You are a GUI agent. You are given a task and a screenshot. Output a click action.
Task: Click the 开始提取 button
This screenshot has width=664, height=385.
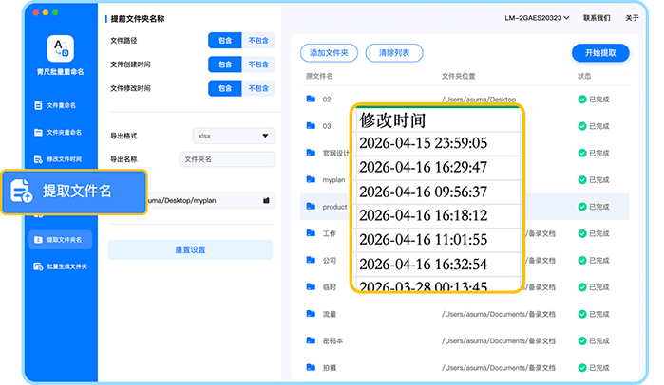(x=599, y=53)
